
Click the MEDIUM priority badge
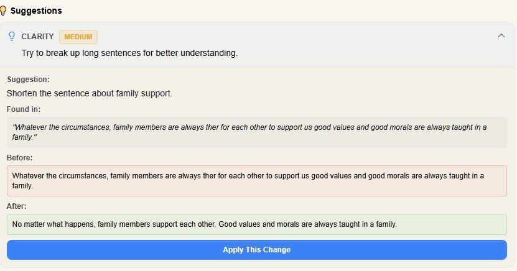[78, 37]
